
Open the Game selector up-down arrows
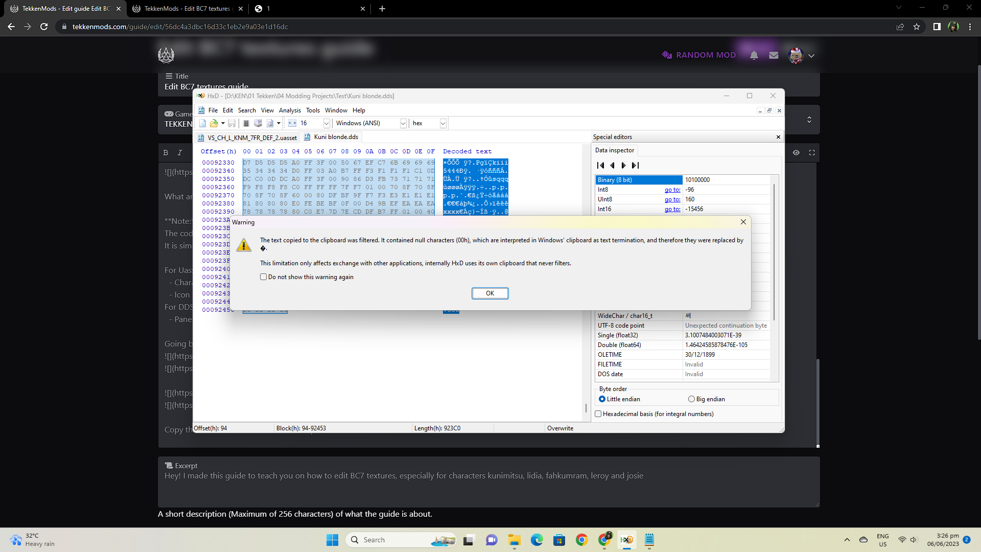pos(809,120)
